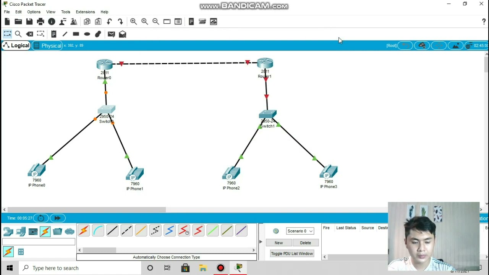Open the View menu
489x275 pixels.
(51, 12)
